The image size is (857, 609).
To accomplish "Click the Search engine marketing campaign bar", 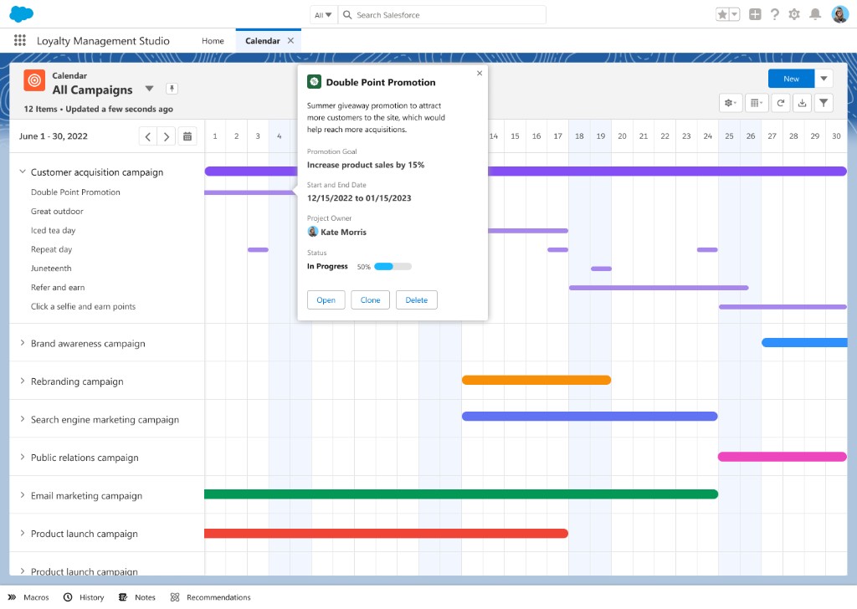I will pyautogui.click(x=589, y=417).
